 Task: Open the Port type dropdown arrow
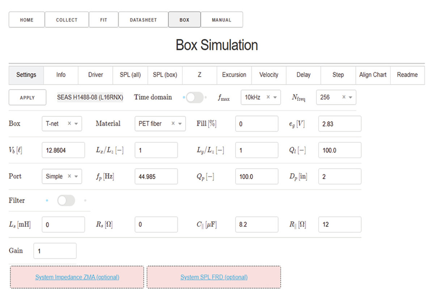(x=76, y=177)
